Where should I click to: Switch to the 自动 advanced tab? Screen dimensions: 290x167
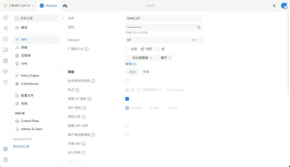click(132, 72)
